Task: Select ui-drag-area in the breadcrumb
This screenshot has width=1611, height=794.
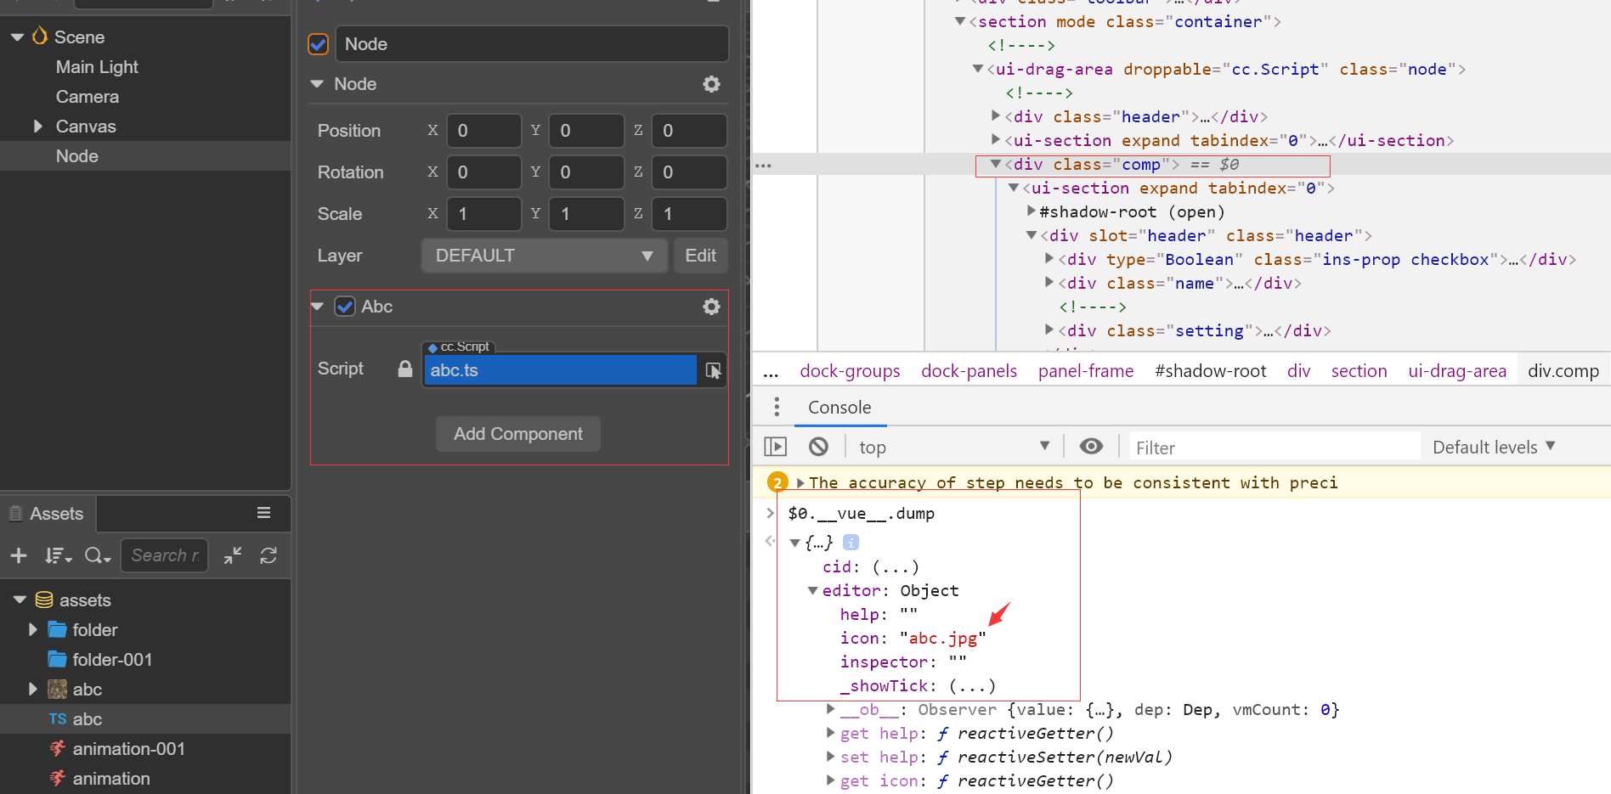Action: [x=1457, y=371]
